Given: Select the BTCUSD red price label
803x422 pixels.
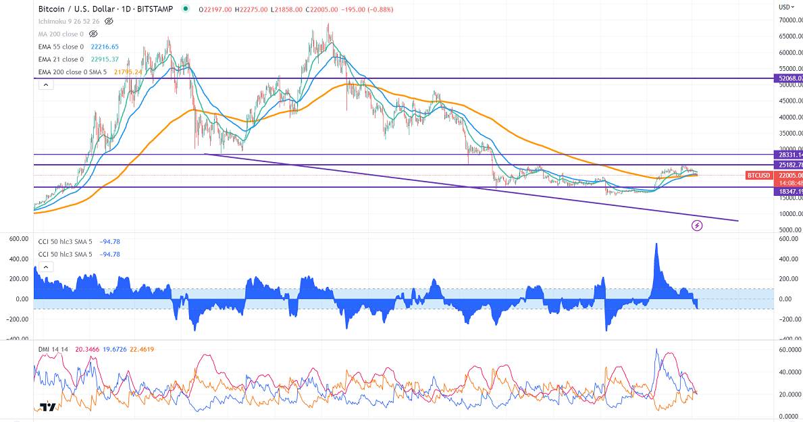Looking at the screenshot, I should [758, 176].
